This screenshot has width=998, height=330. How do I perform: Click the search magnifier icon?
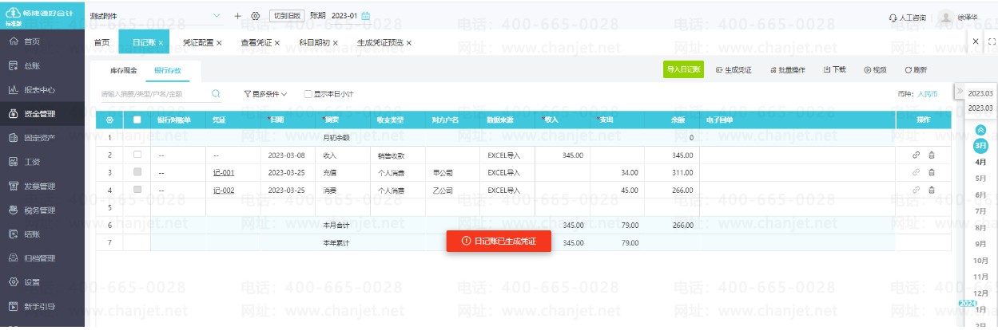tap(216, 93)
